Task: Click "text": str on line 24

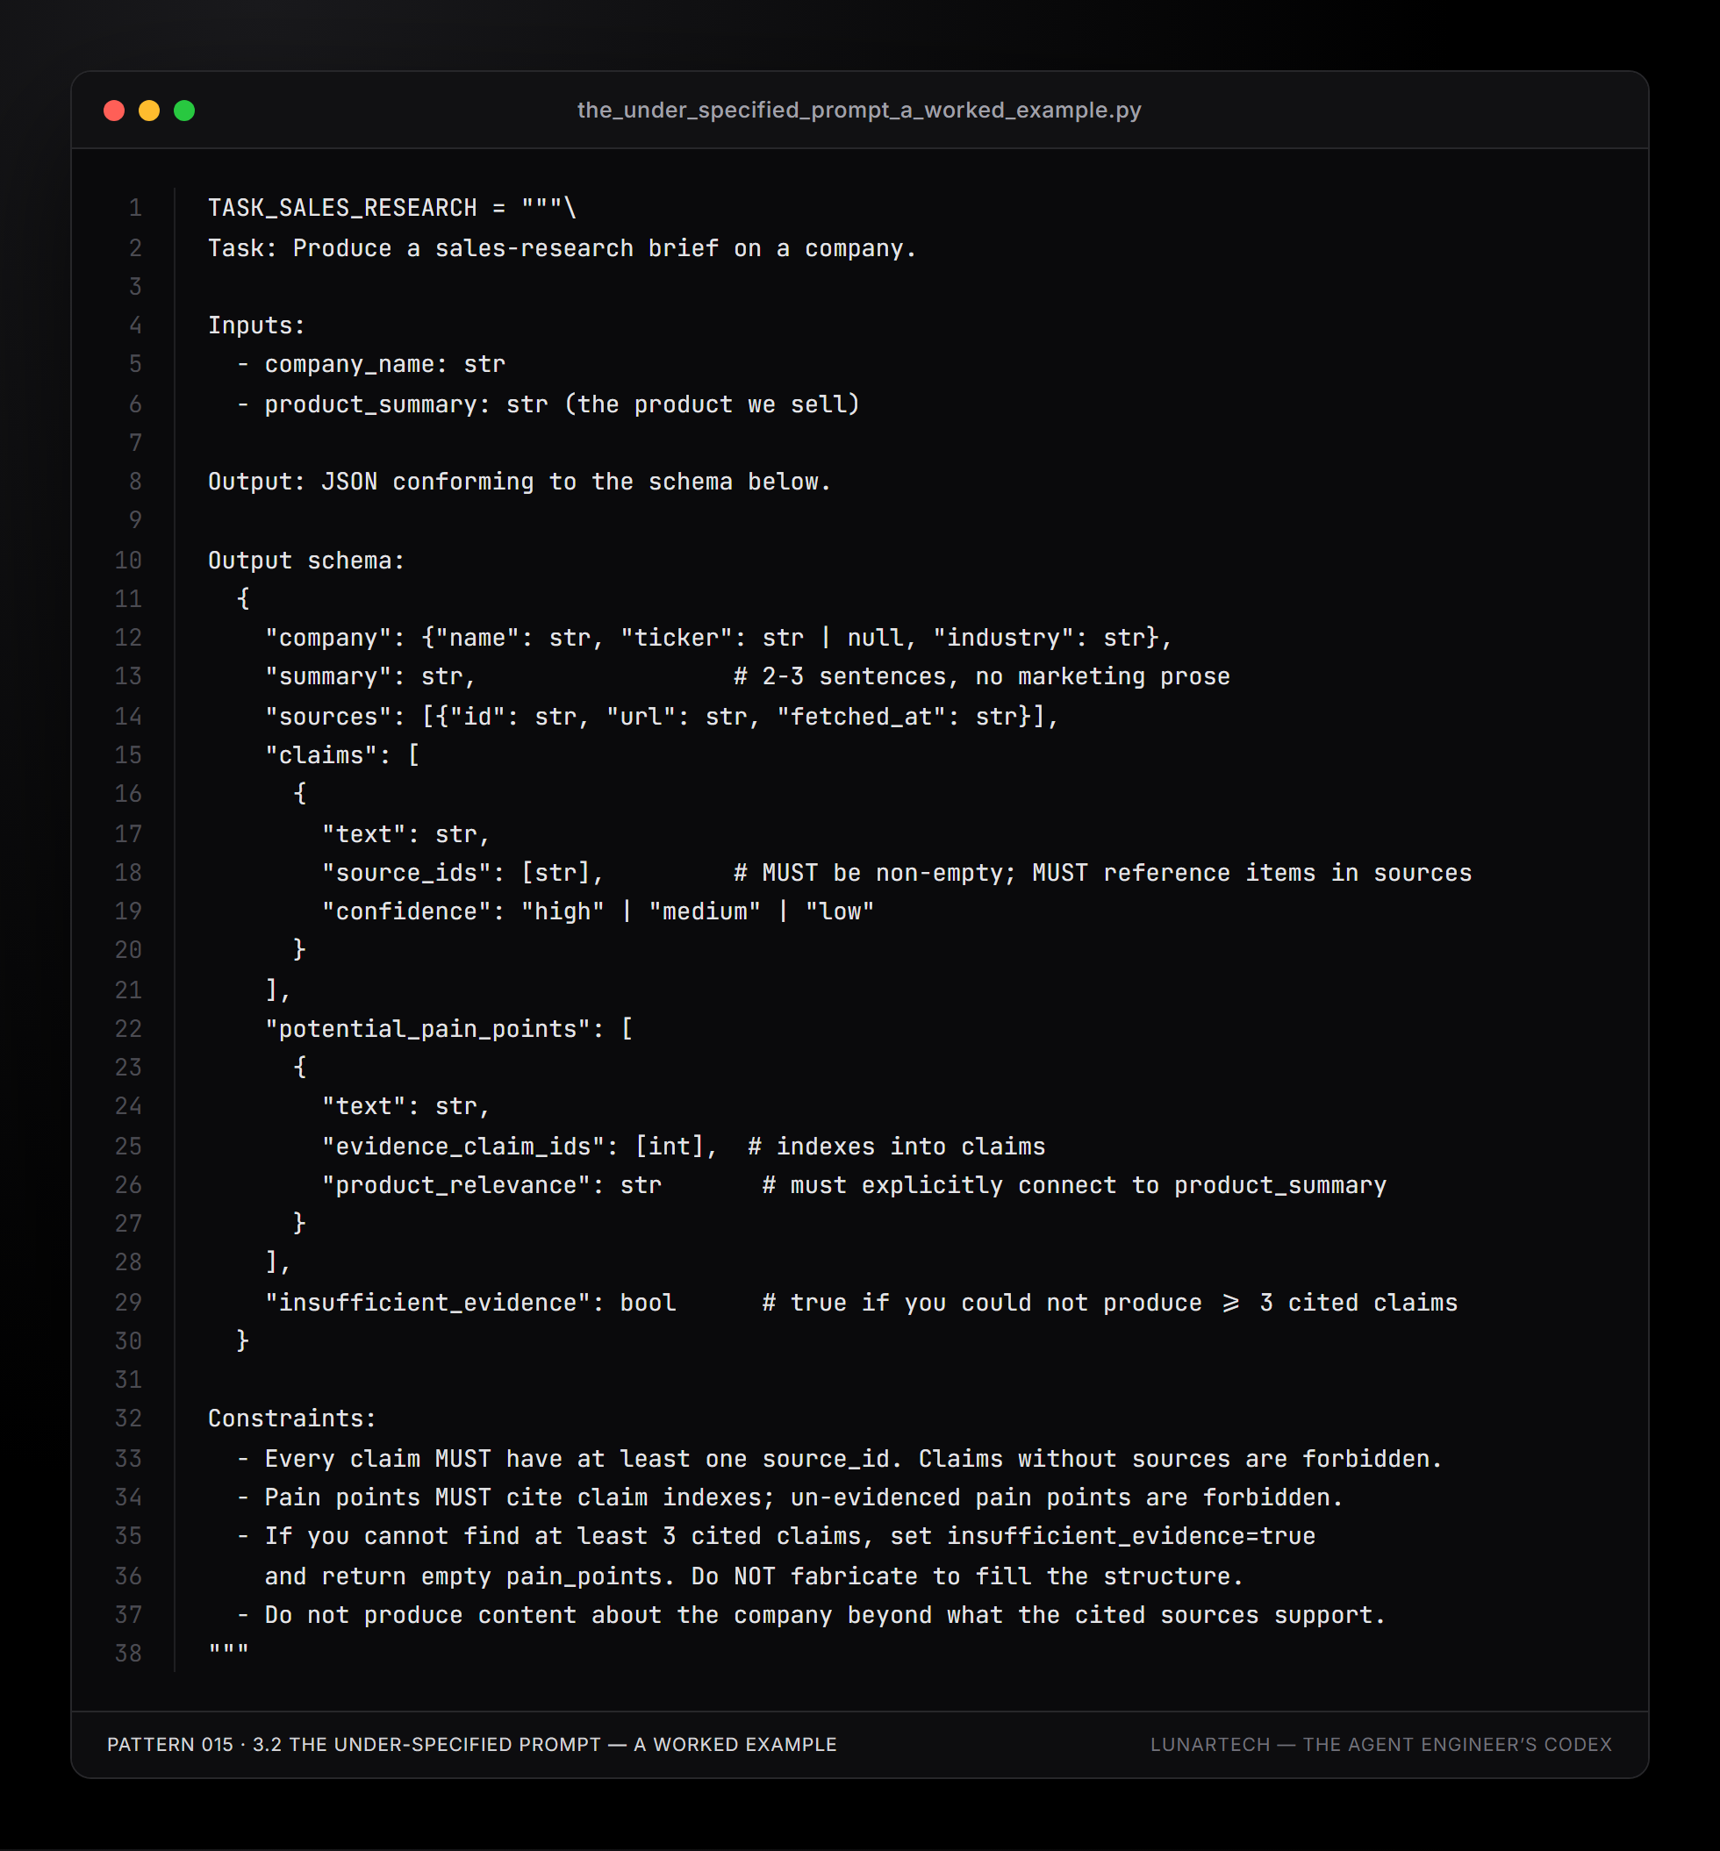Action: pyautogui.click(x=405, y=1106)
